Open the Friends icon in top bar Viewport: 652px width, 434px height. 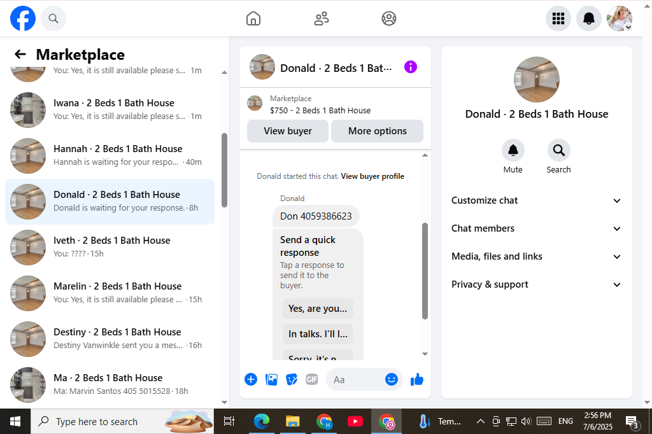pos(321,18)
